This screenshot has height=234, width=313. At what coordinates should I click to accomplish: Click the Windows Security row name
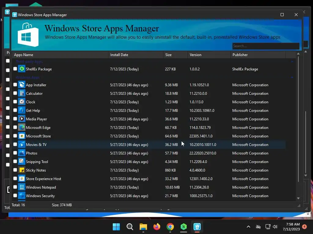pos(40,196)
